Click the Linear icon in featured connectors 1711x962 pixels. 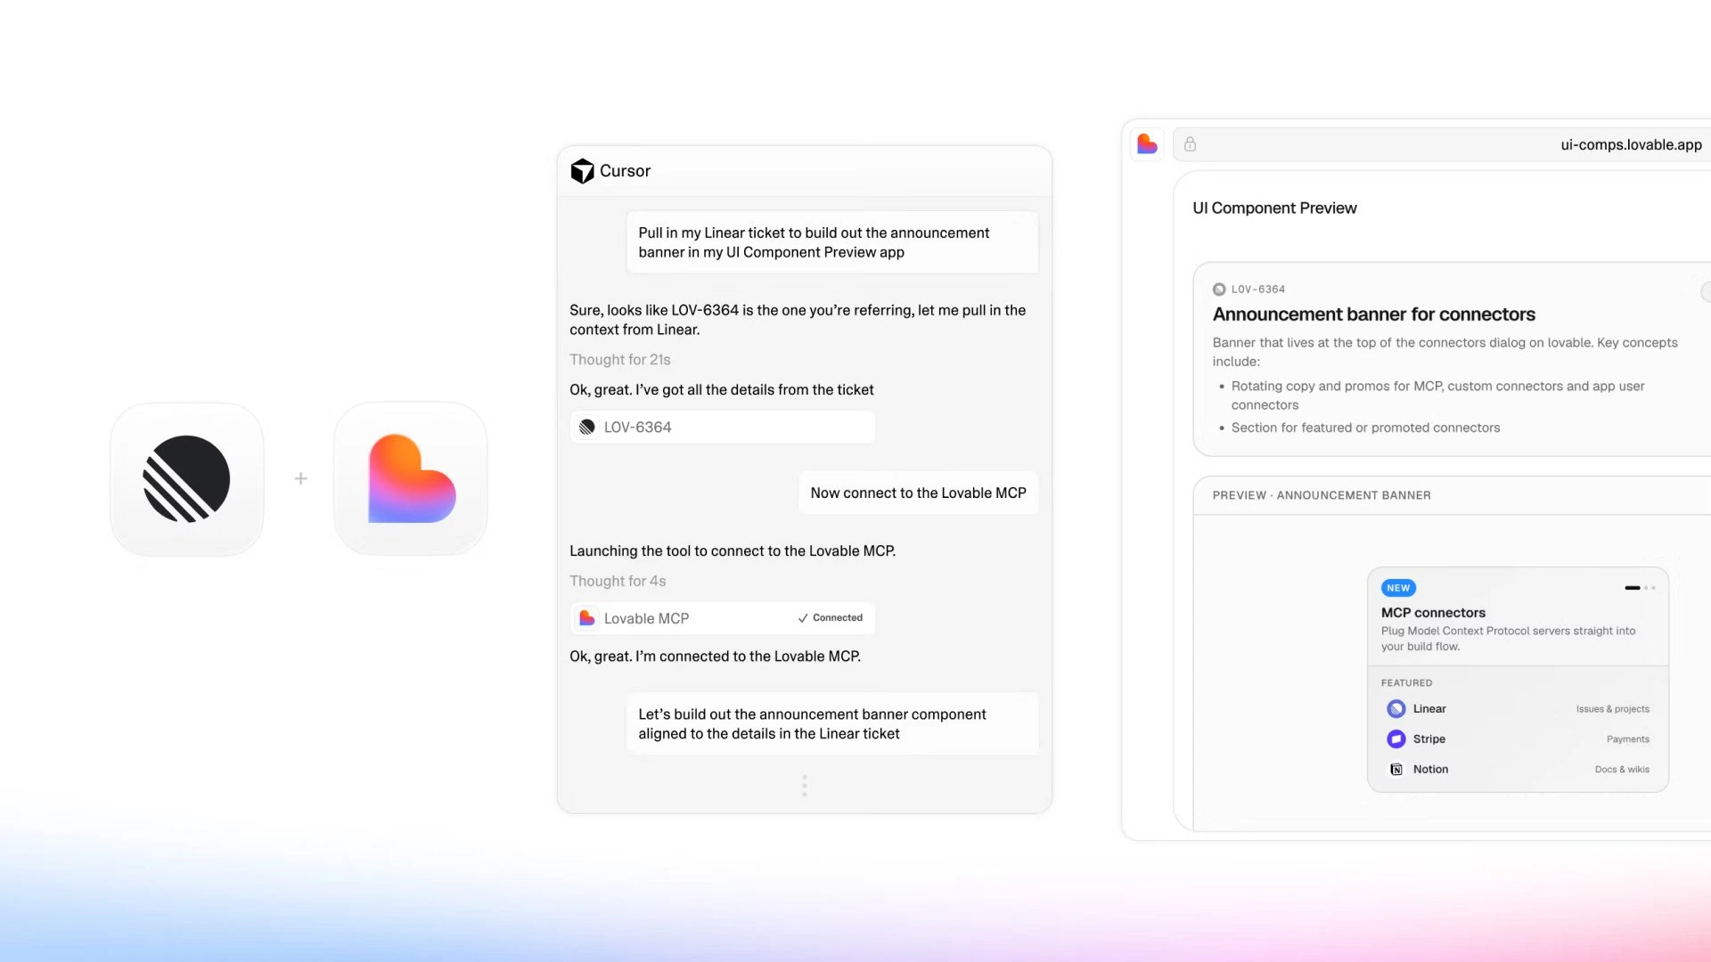point(1396,709)
